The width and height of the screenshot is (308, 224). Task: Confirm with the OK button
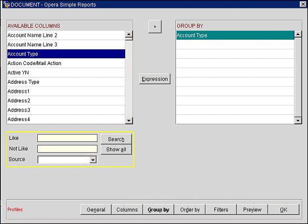(284, 210)
